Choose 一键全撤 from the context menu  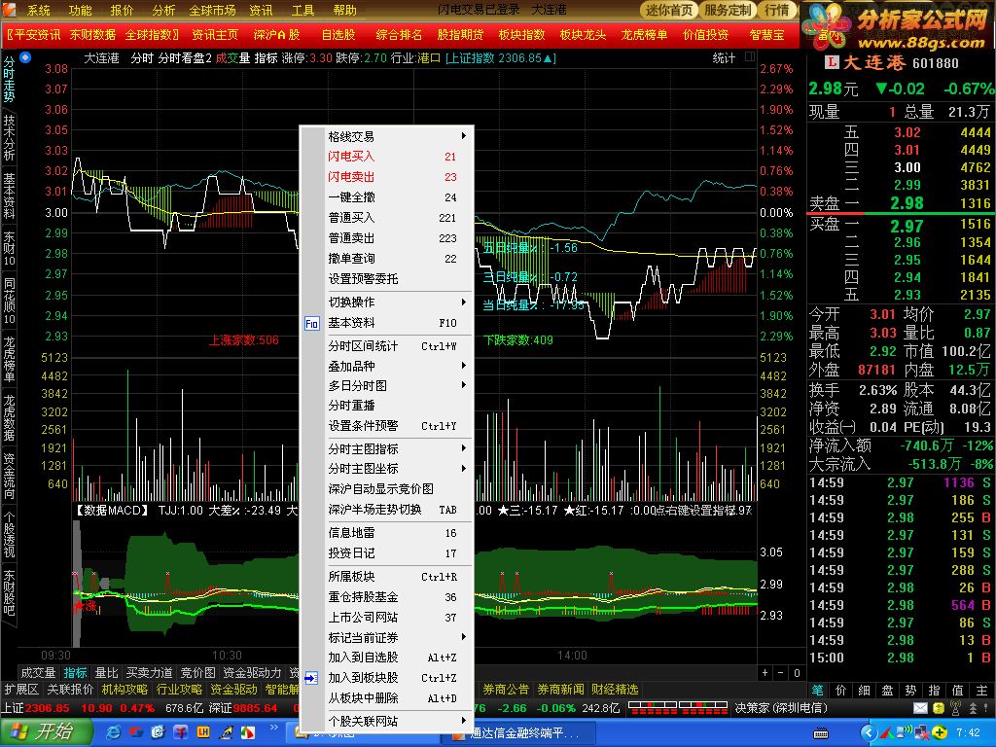tap(387, 197)
